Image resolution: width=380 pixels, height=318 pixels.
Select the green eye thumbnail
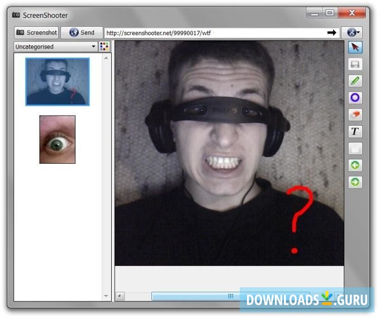(x=58, y=140)
